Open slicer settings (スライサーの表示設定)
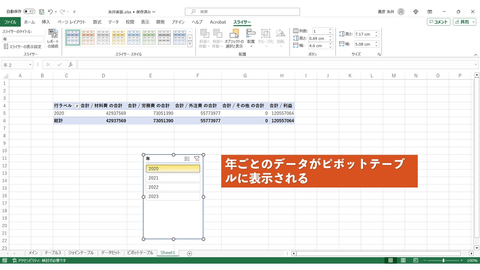The height and width of the screenshot is (270, 480). click(x=22, y=47)
